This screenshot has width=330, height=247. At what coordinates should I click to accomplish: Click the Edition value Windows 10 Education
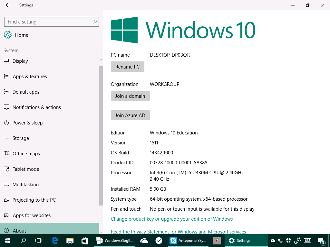(x=174, y=133)
